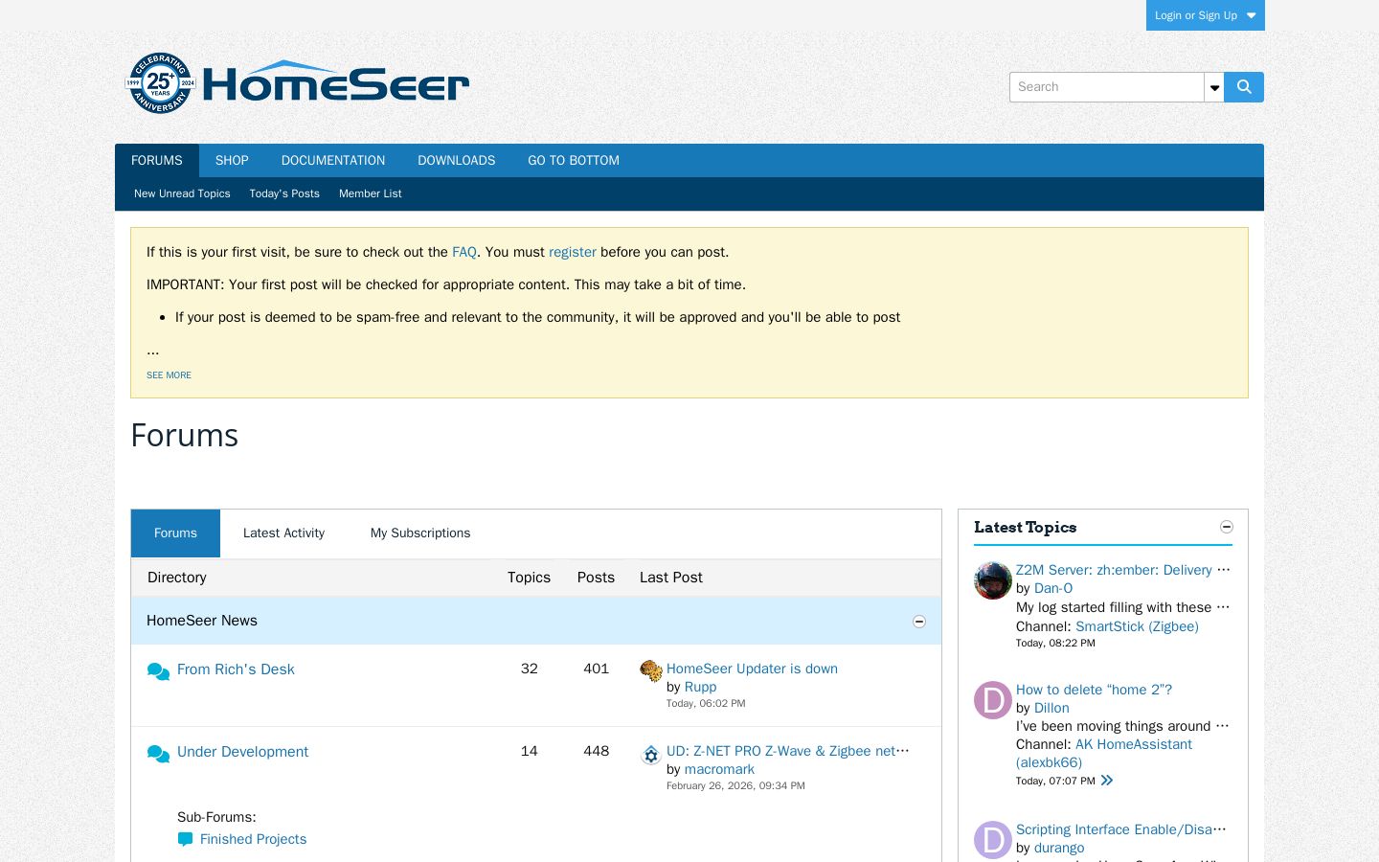Open the New Unread Topics link
Screen dimensions: 1379x862
(182, 193)
